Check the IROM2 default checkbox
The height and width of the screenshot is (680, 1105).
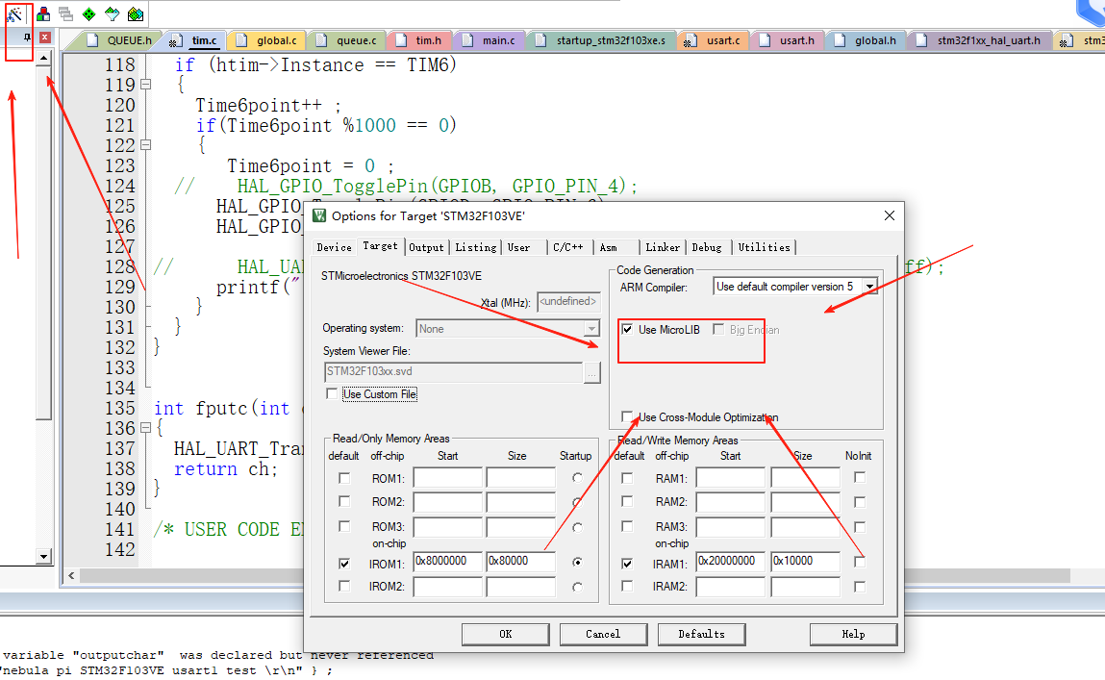[x=344, y=587]
